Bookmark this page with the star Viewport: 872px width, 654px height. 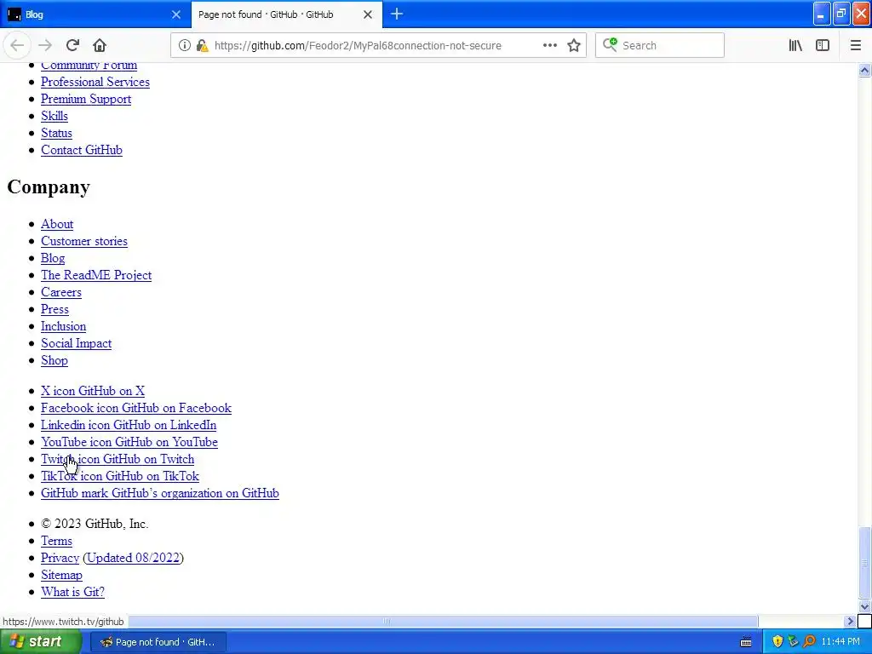tap(574, 45)
